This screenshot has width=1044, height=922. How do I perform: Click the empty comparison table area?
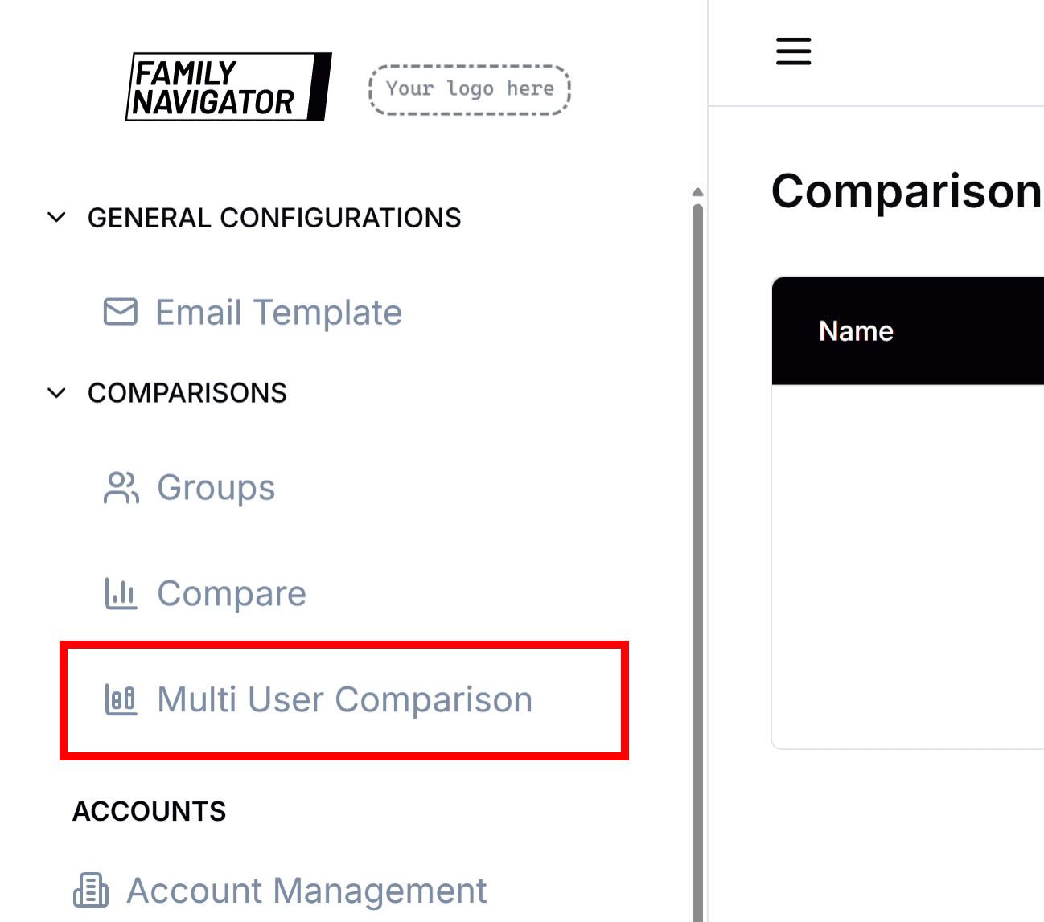tap(907, 563)
